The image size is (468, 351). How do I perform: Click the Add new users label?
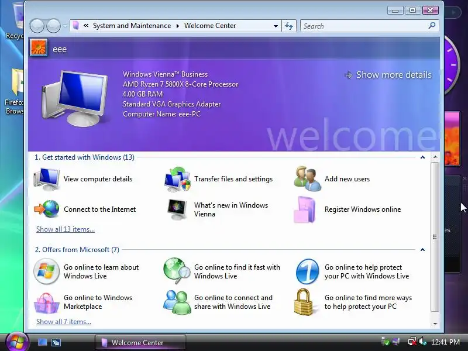click(x=347, y=179)
